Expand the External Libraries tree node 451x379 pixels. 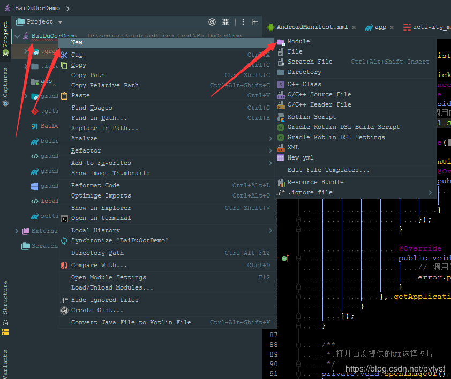point(17,231)
